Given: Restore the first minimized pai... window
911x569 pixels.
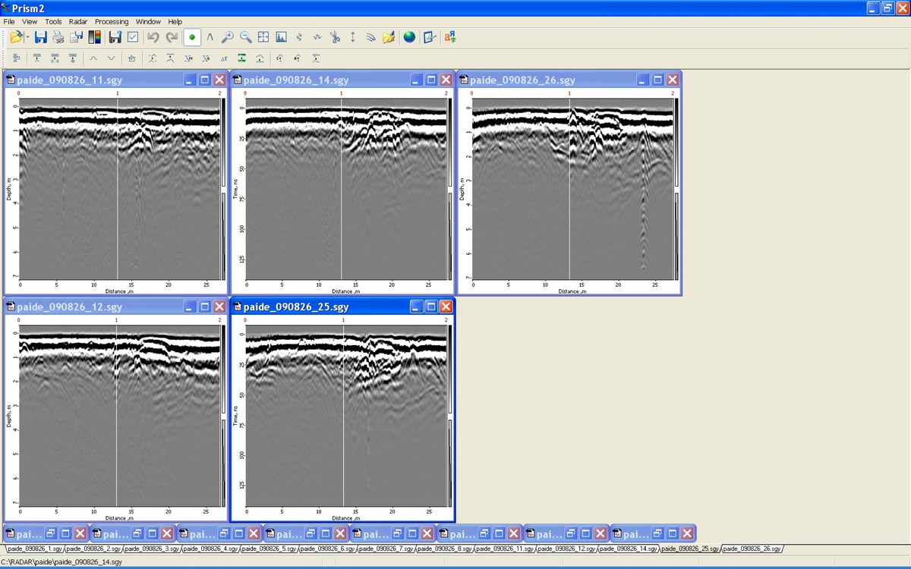Looking at the screenshot, I should pyautogui.click(x=49, y=533).
